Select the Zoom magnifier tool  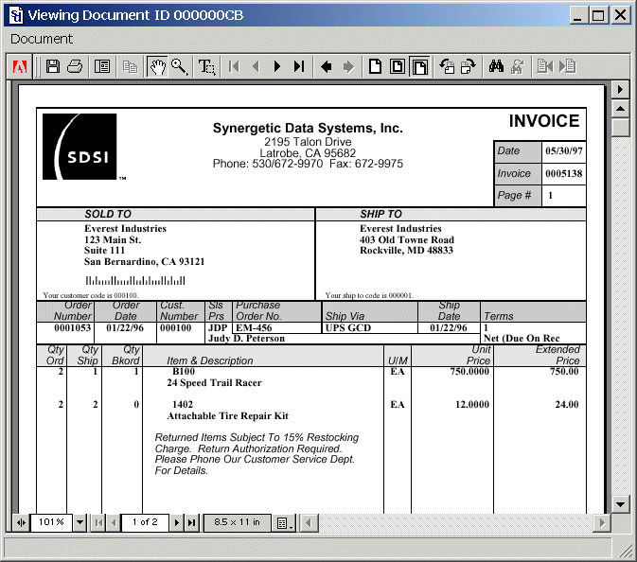179,66
